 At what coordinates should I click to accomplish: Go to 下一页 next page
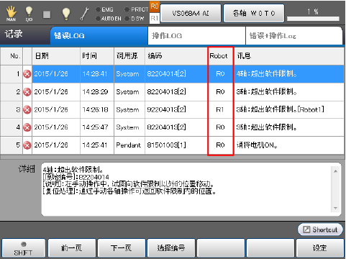pyautogui.click(x=122, y=248)
